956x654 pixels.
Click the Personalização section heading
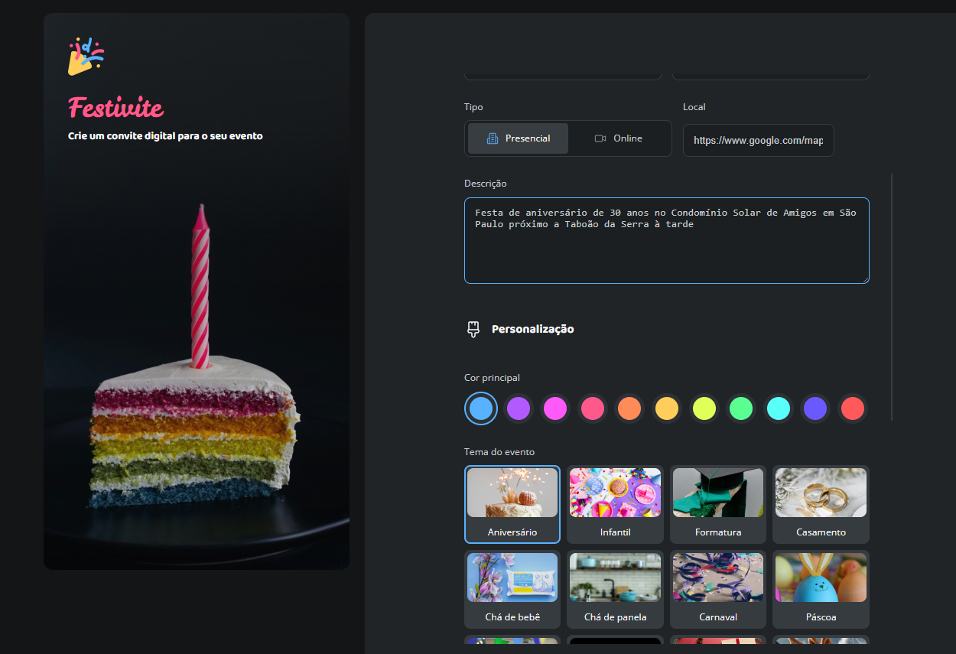tap(532, 330)
